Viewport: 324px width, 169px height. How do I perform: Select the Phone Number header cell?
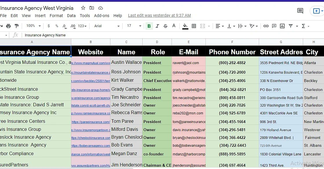coord(232,51)
